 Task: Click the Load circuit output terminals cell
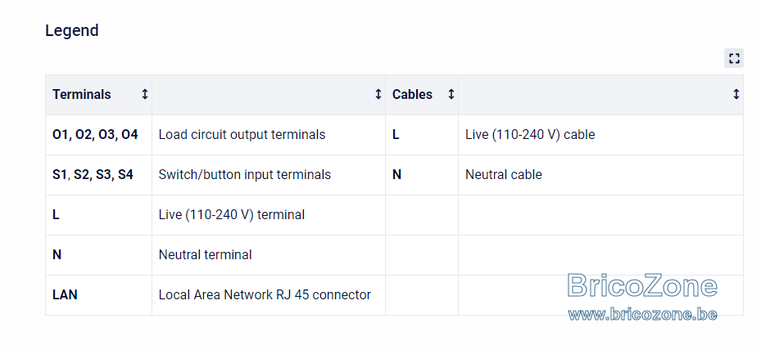point(269,135)
